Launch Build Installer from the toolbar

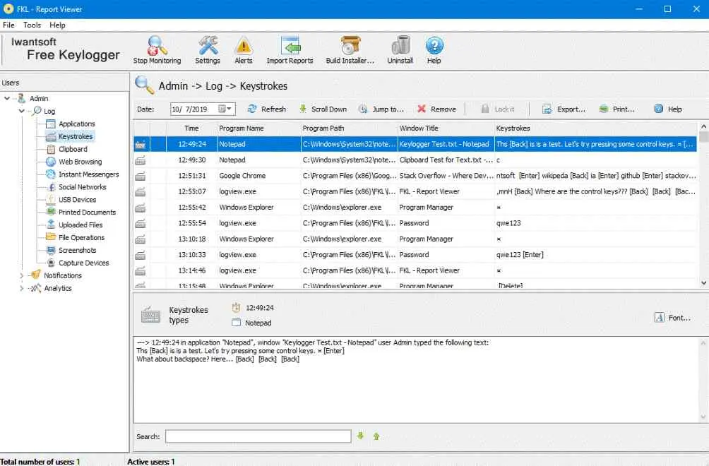click(350, 49)
